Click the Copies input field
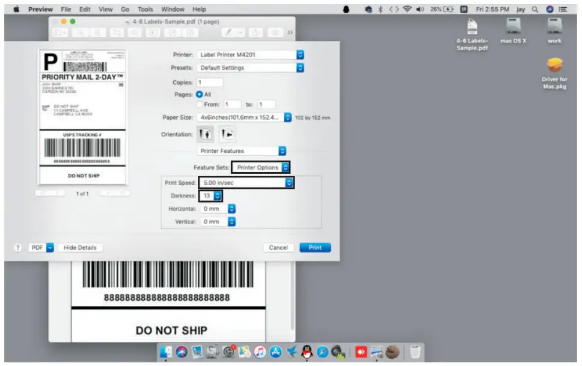The width and height of the screenshot is (582, 366). [x=210, y=82]
